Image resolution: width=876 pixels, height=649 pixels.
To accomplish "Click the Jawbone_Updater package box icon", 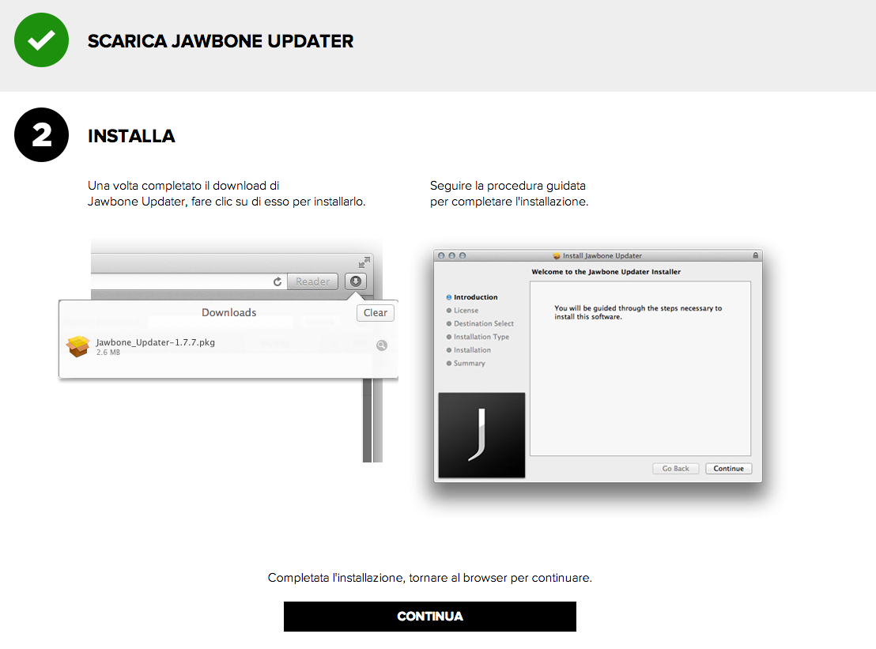I will [77, 345].
